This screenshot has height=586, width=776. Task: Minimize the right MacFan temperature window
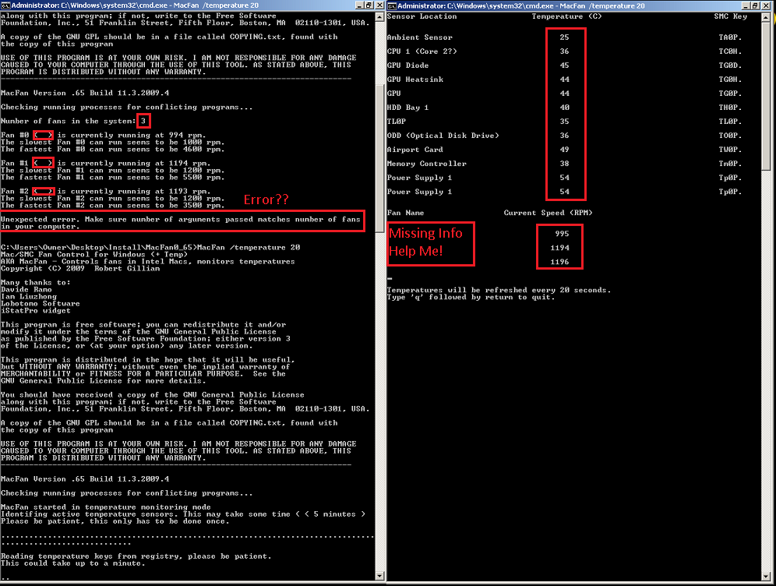(x=746, y=5)
